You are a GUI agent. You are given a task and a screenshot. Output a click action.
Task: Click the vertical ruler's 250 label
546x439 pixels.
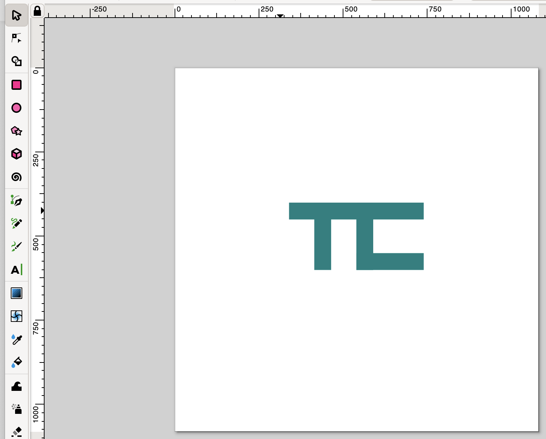click(x=36, y=160)
